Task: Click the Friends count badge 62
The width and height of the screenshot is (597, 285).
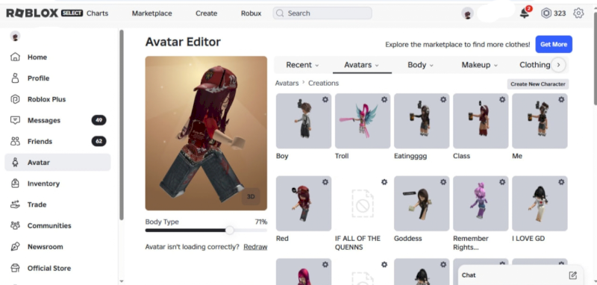Action: pyautogui.click(x=99, y=142)
